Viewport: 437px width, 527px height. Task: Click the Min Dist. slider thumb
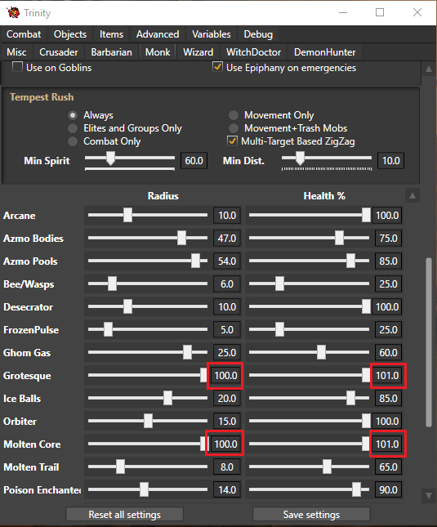coord(300,158)
